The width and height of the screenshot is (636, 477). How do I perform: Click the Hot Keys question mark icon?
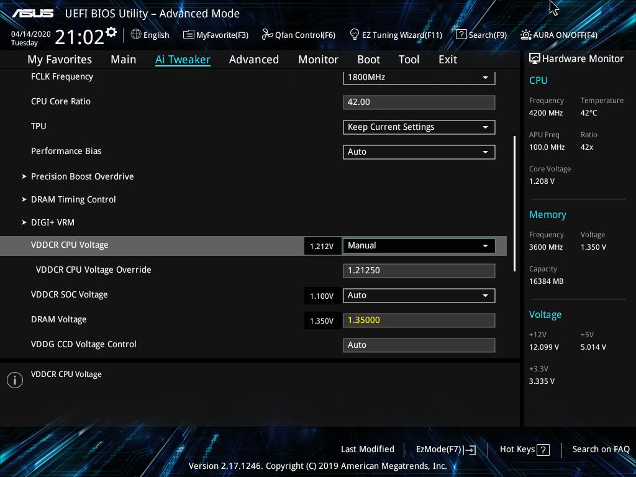tap(543, 450)
